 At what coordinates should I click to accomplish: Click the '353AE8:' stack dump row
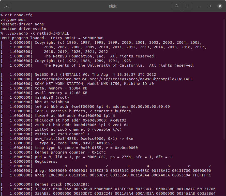[108, 193]
